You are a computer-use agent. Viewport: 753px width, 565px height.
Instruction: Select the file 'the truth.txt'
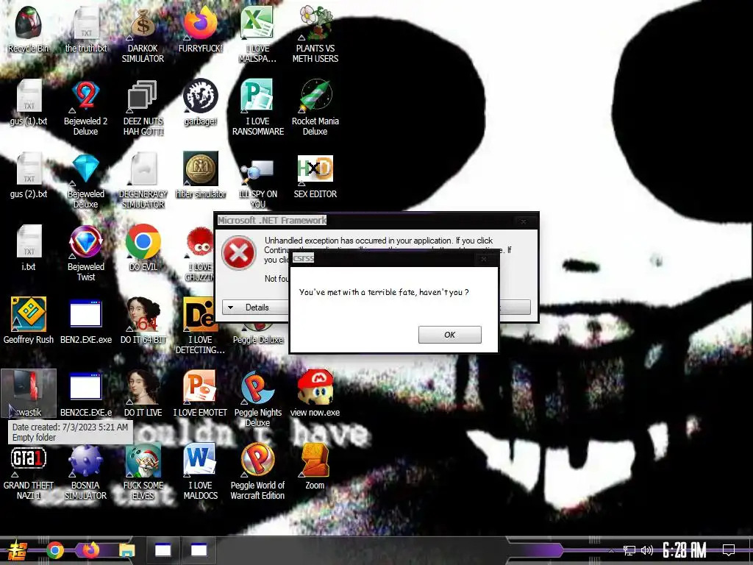86,29
